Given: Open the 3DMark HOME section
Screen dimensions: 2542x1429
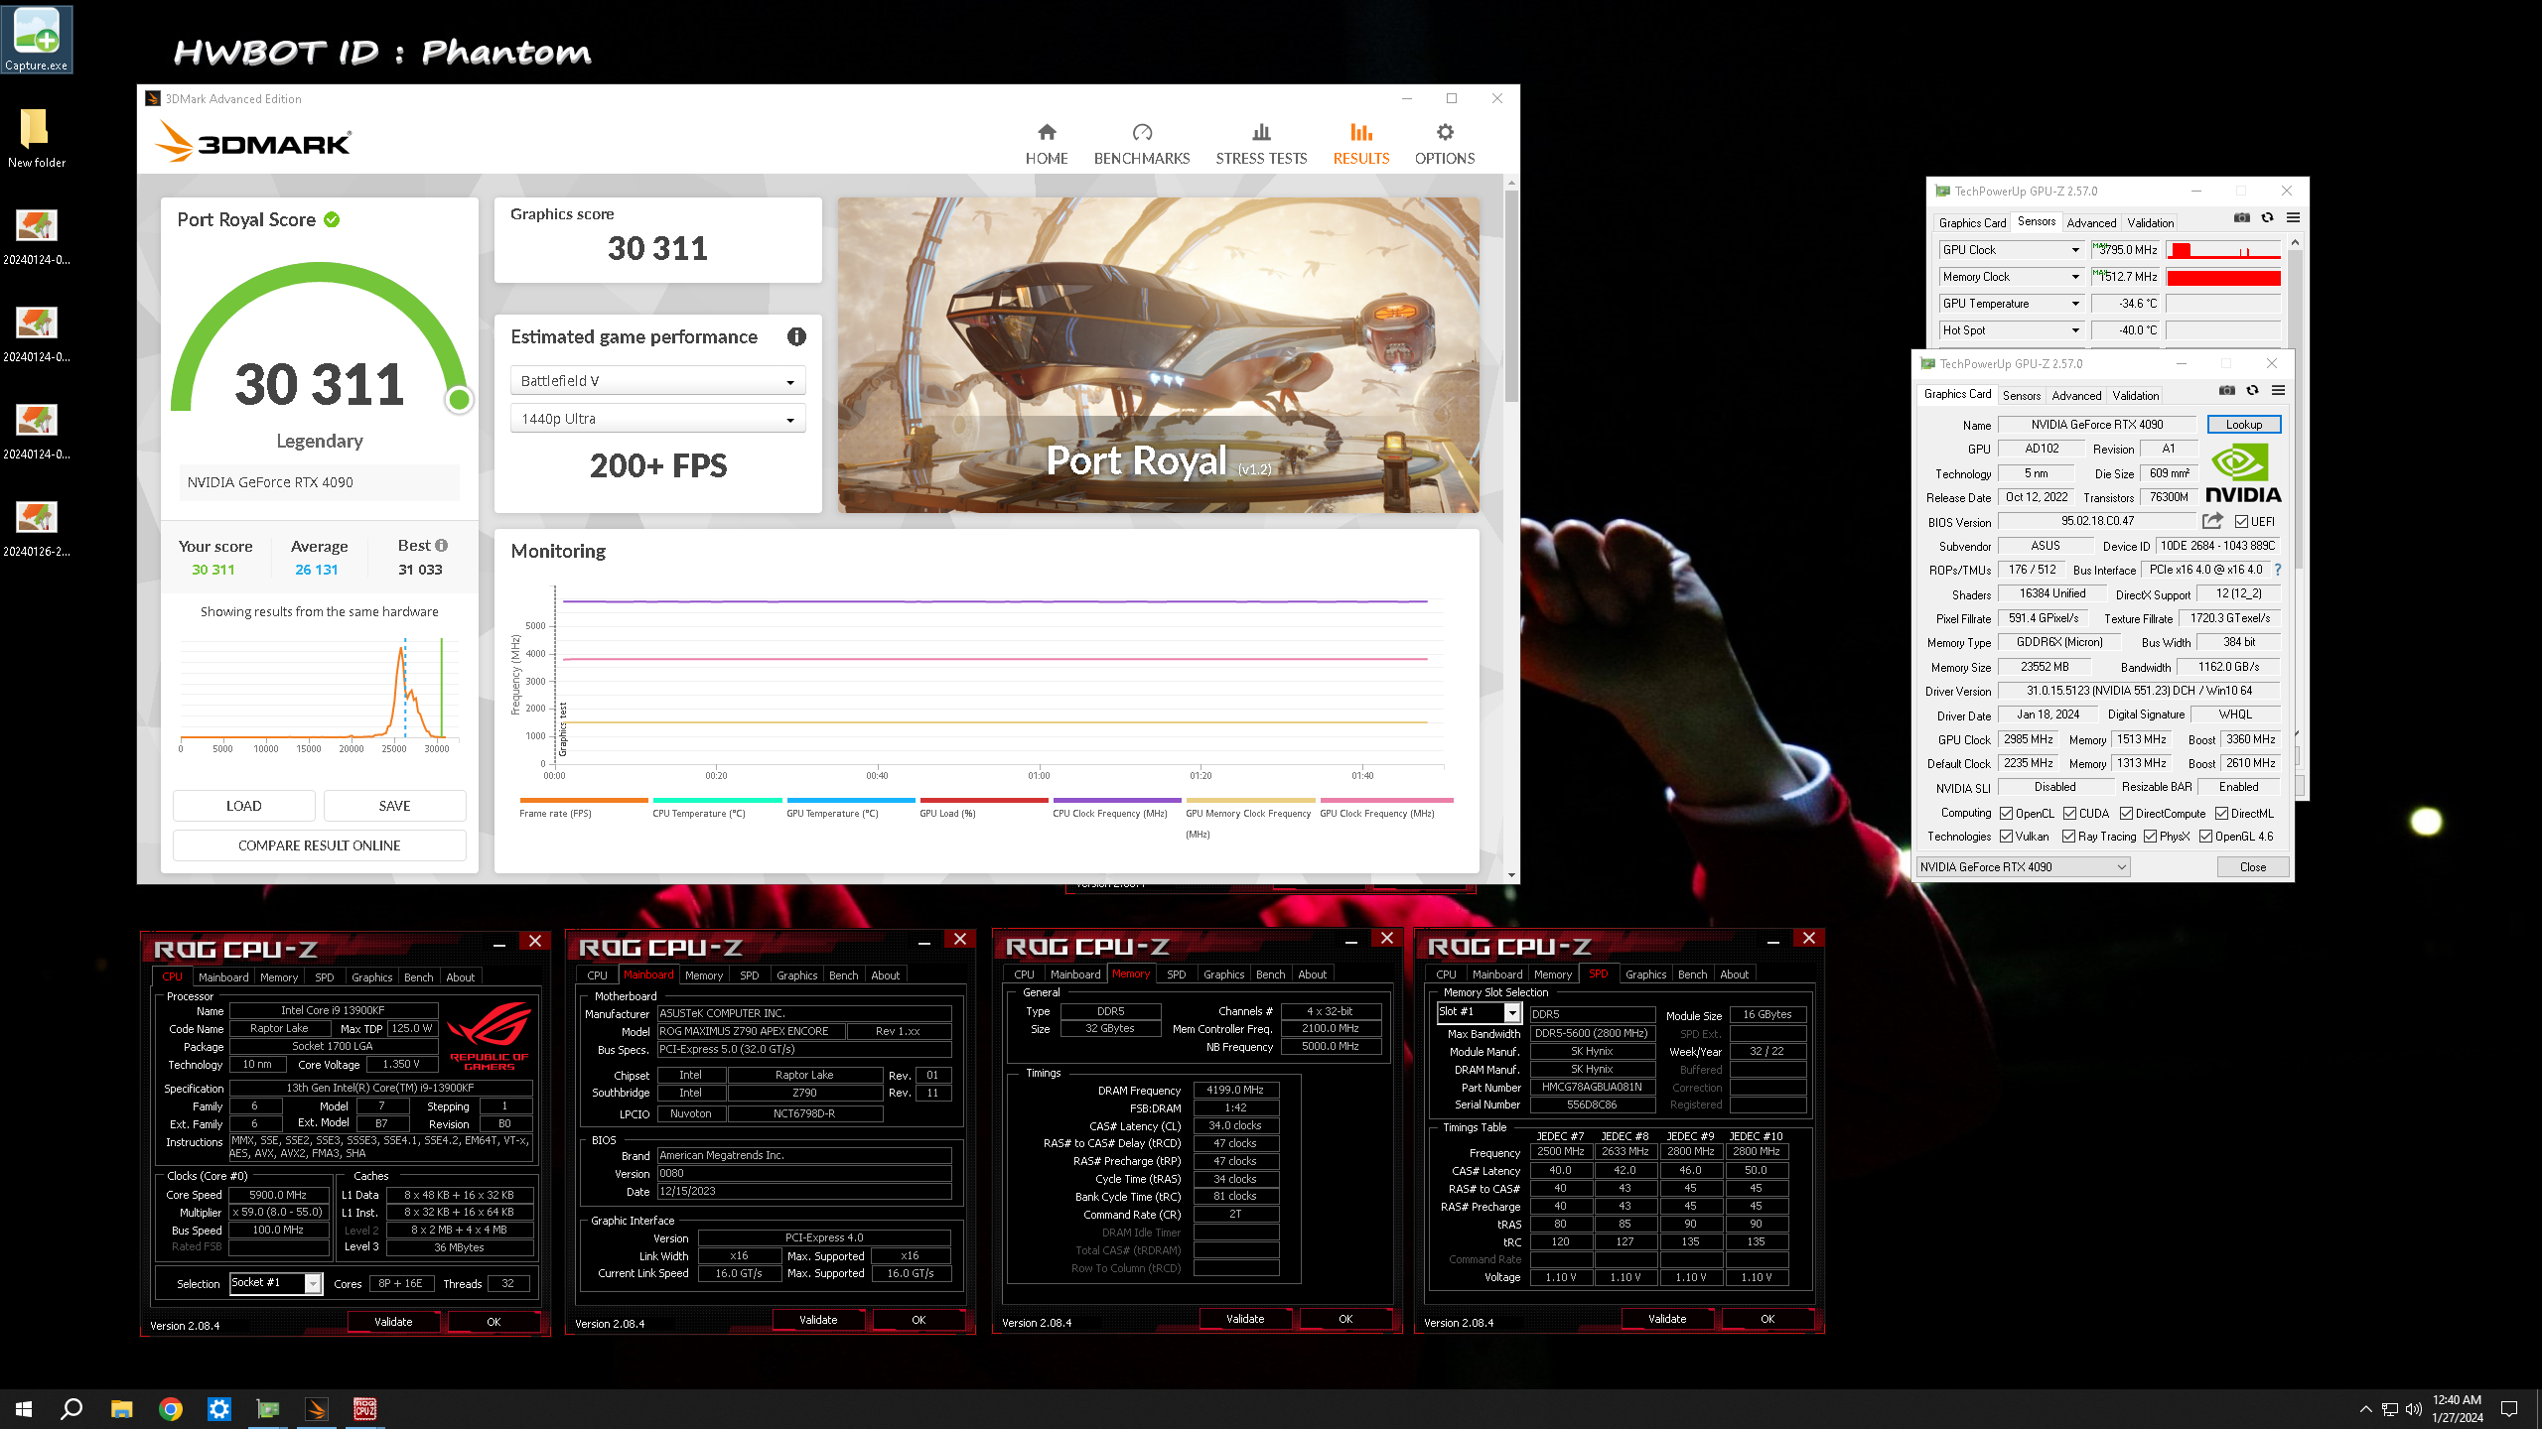Looking at the screenshot, I should (1046, 144).
